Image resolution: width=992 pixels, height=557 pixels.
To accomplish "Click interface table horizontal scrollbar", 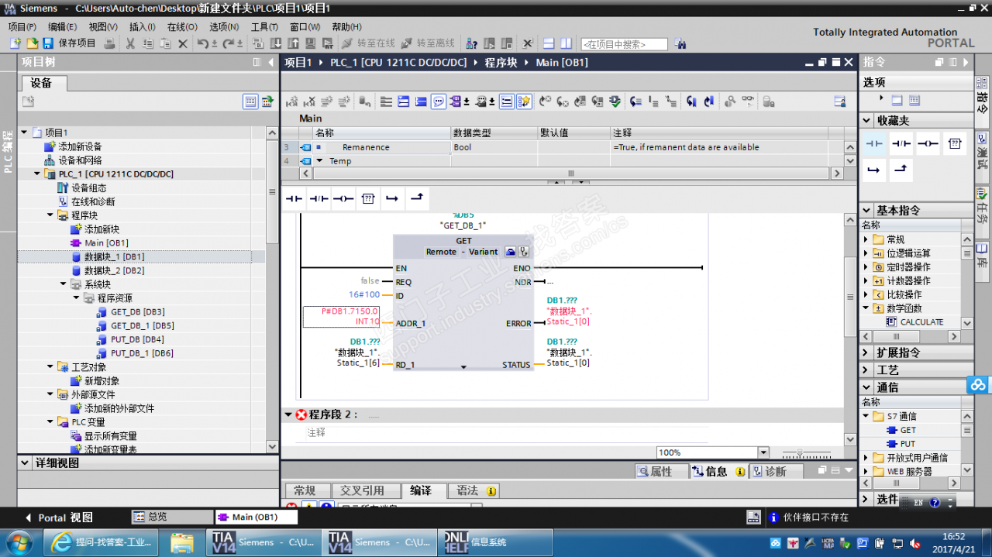I will click(x=572, y=174).
